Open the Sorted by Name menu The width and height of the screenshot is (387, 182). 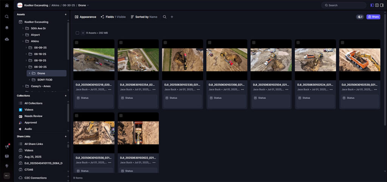point(144,17)
